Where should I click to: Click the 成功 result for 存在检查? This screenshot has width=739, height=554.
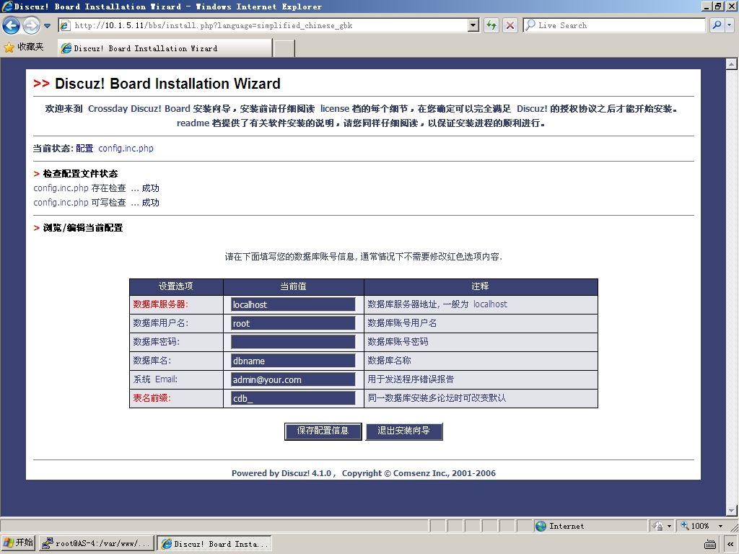tap(151, 188)
